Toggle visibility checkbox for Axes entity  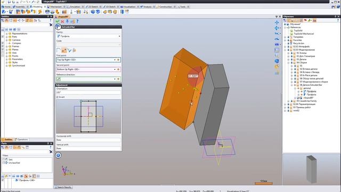3,53
